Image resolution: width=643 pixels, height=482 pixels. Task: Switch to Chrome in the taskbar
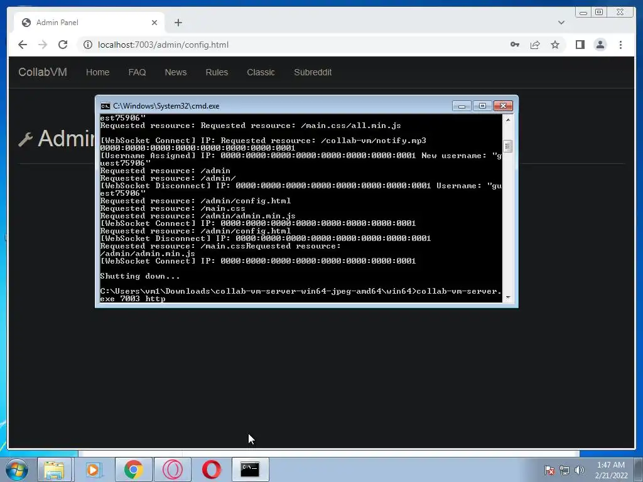(x=133, y=469)
